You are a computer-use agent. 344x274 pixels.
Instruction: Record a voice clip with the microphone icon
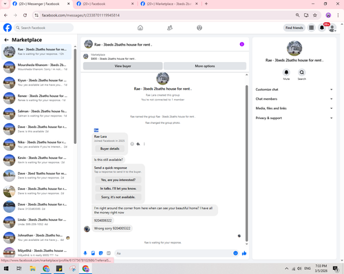click(x=85, y=253)
